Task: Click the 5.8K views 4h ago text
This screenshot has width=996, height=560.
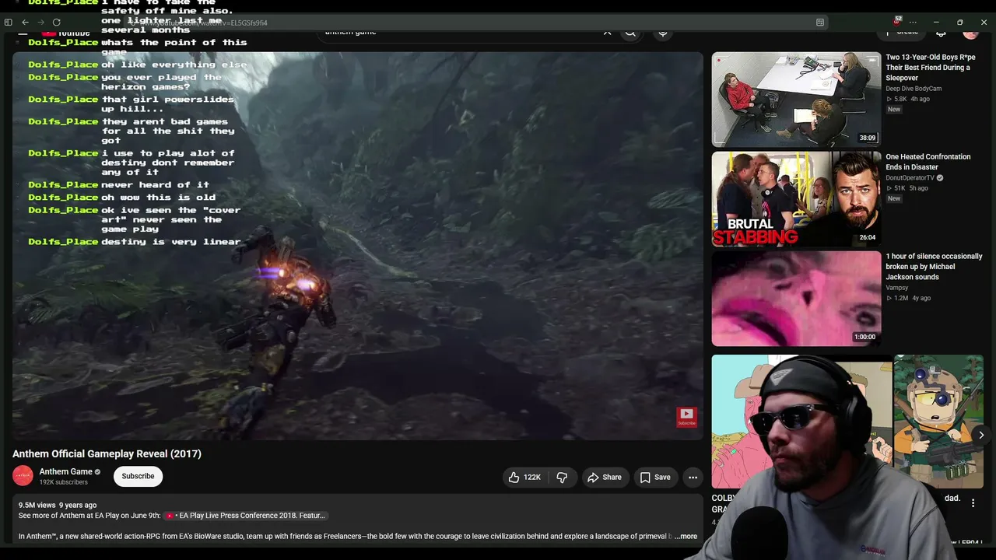Action: pos(907,99)
